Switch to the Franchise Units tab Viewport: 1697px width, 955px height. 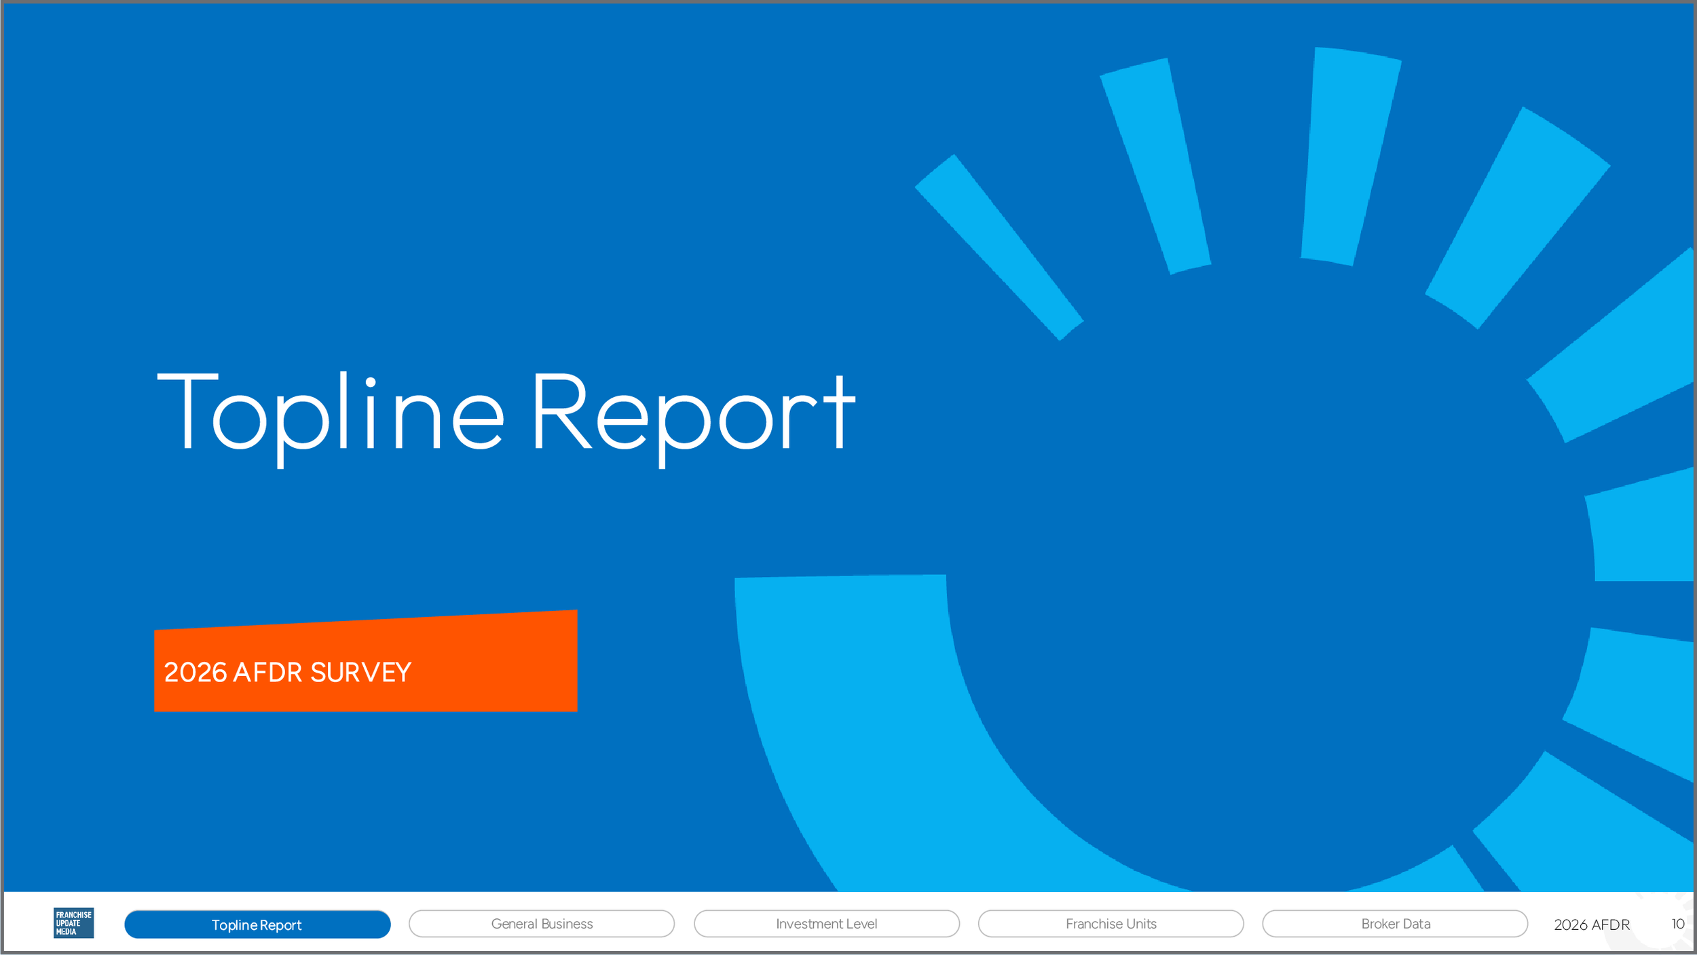click(x=1111, y=924)
